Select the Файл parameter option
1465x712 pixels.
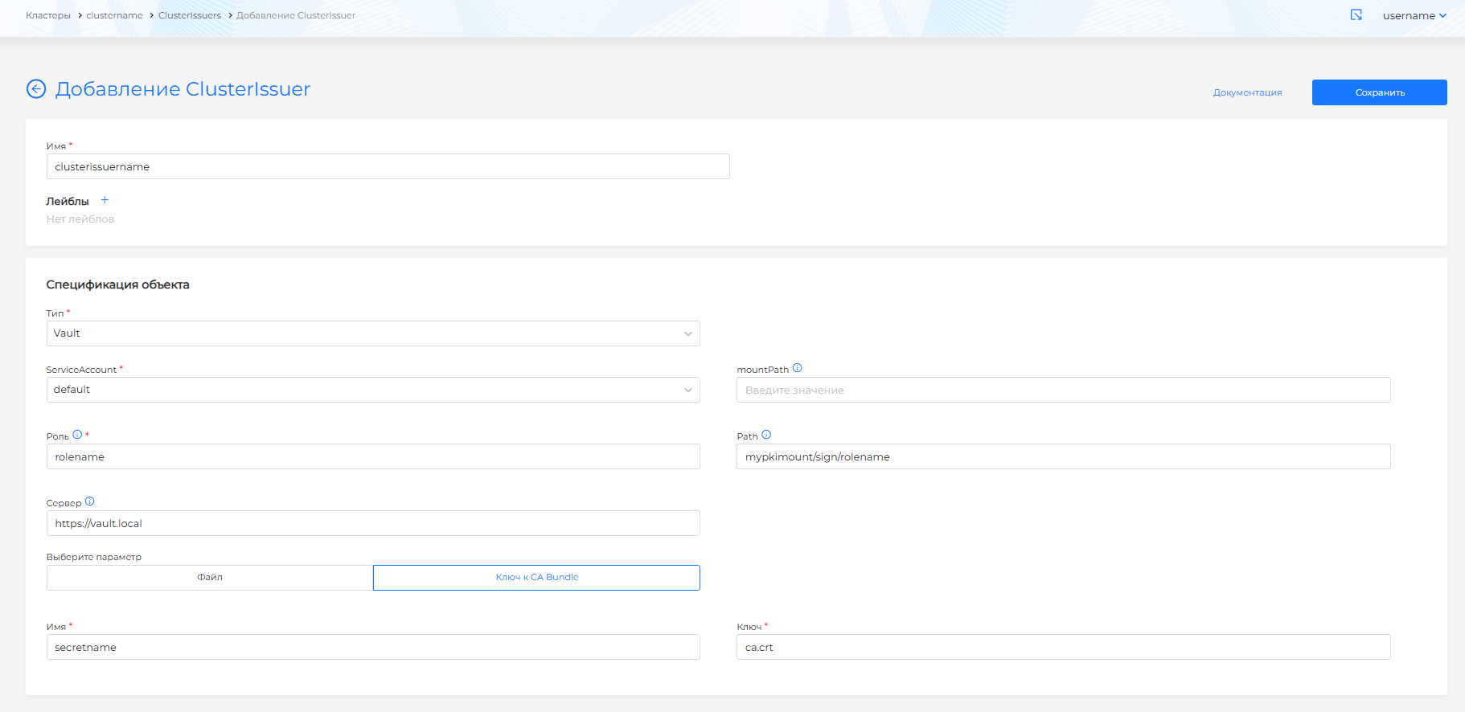click(210, 578)
